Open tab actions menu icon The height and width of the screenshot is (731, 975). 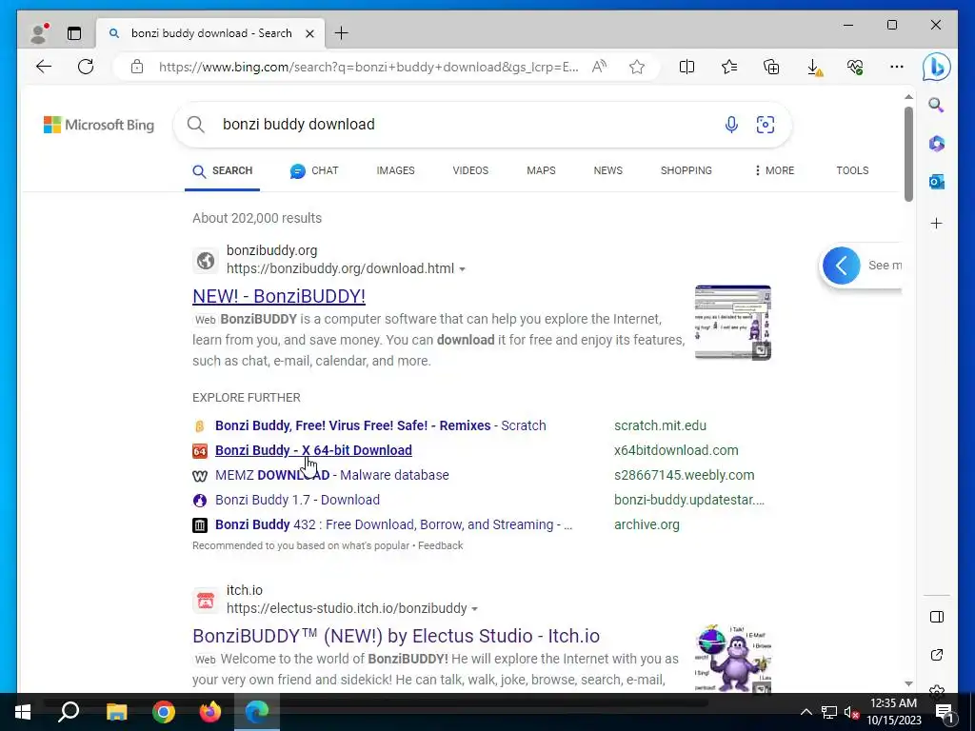74,33
